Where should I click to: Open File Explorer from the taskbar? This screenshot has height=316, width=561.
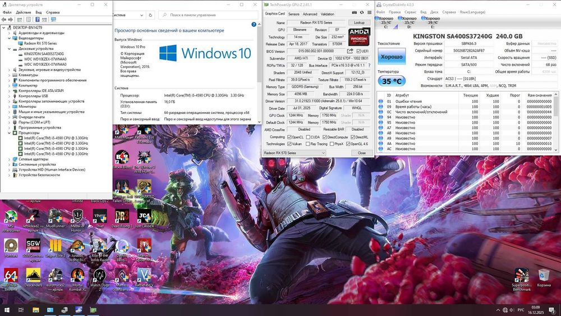click(36, 310)
